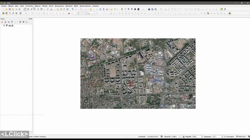Click the New Shapefile Layer icon
This screenshot has height=140, width=250.
[x=10, y=14]
